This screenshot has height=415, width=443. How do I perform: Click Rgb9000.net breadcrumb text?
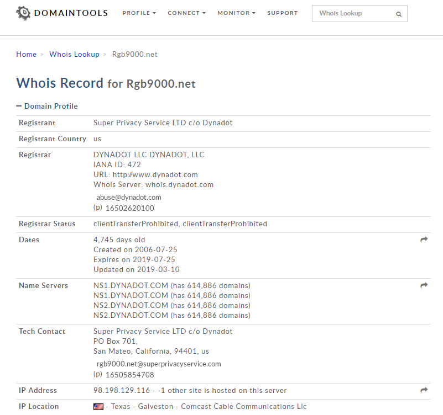[x=135, y=54]
